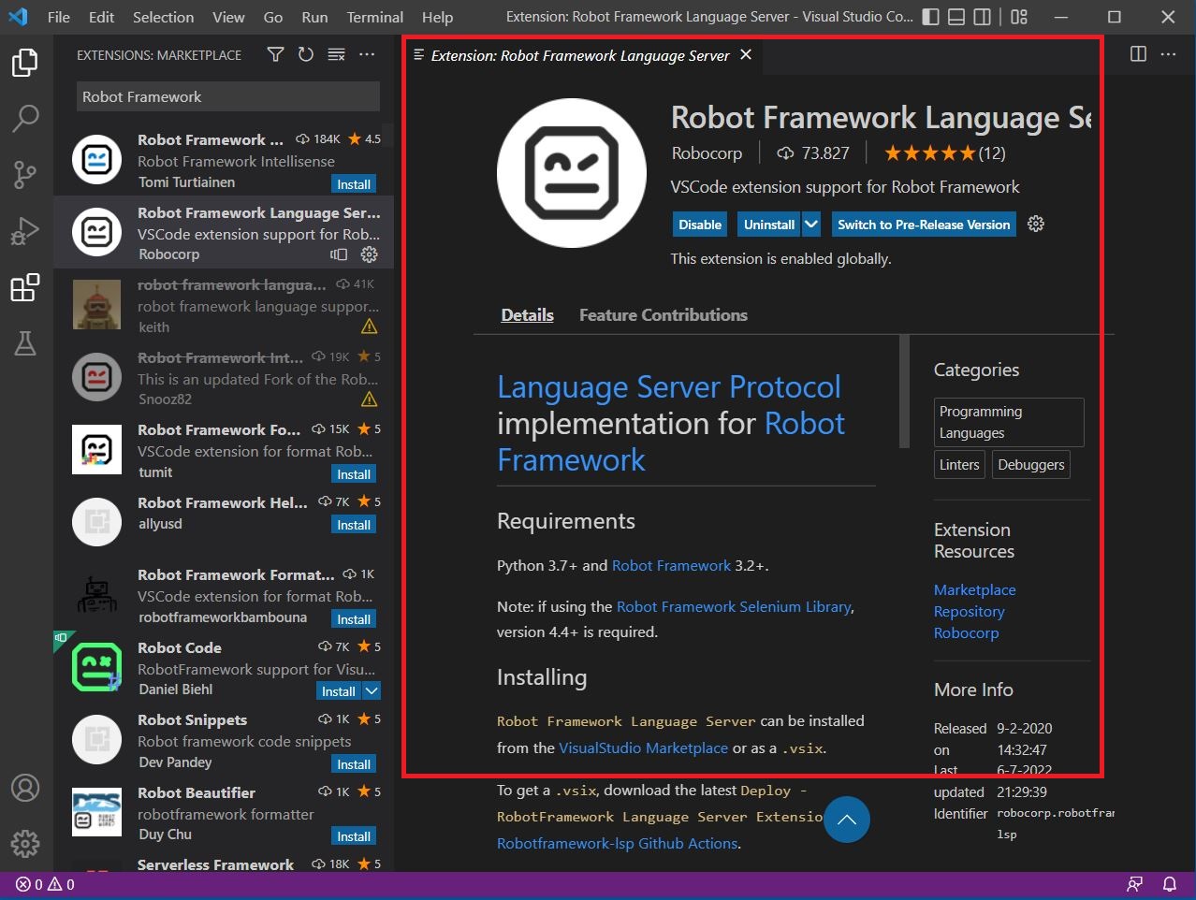Viewport: 1196px width, 900px height.
Task: Open the Terminal menu
Action: pos(375,17)
